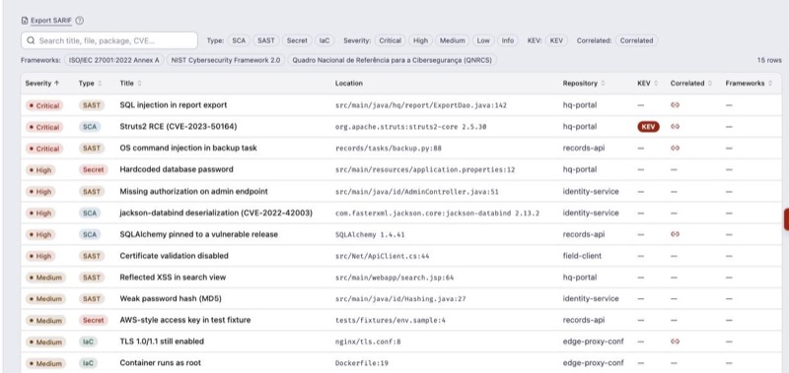Select 'Reflected XSS in search view' title
Image resolution: width=789 pixels, height=373 pixels.
click(x=173, y=278)
